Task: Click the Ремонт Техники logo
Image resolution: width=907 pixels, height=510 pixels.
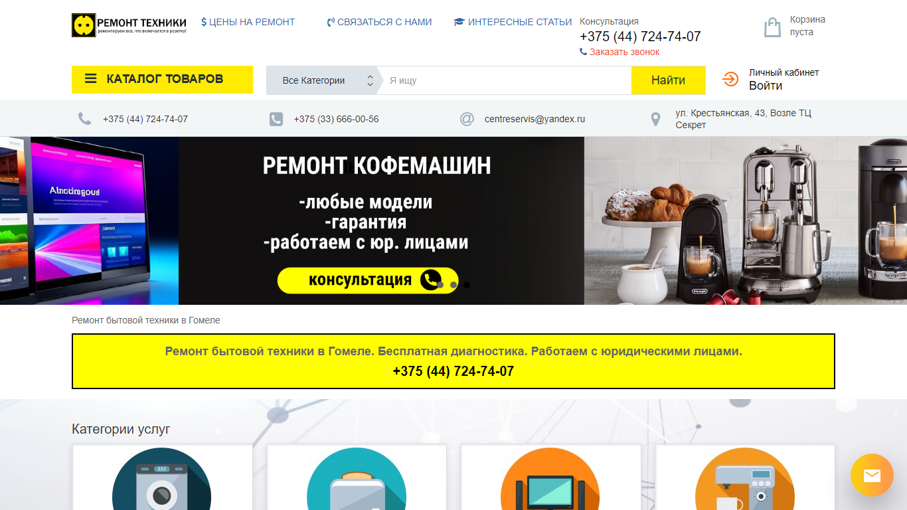Action: point(129,25)
